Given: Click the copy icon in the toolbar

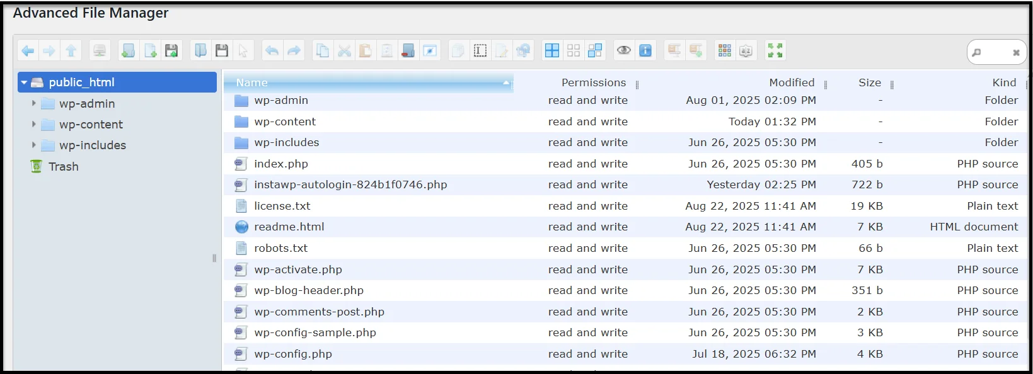Looking at the screenshot, I should [323, 51].
